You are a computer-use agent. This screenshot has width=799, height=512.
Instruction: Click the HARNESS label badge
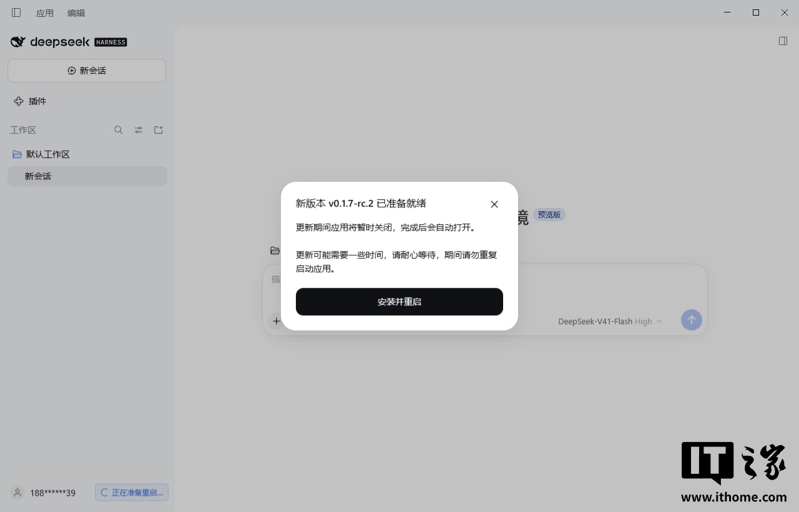point(110,42)
